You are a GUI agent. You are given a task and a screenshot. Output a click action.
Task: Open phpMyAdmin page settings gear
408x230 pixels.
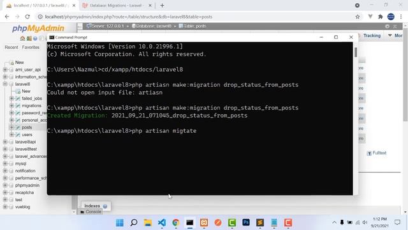[387, 26]
